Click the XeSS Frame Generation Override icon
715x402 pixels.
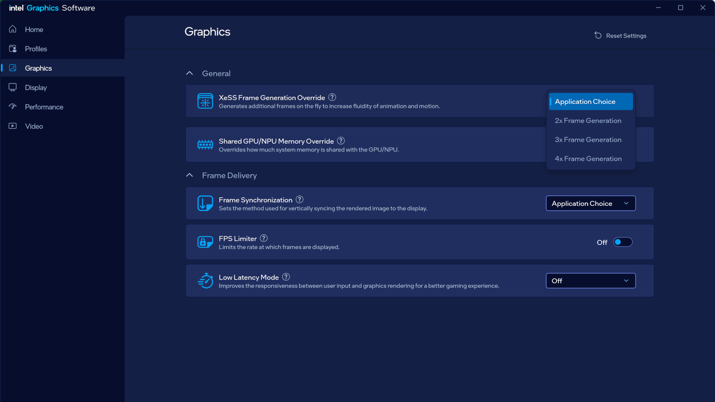(205, 101)
